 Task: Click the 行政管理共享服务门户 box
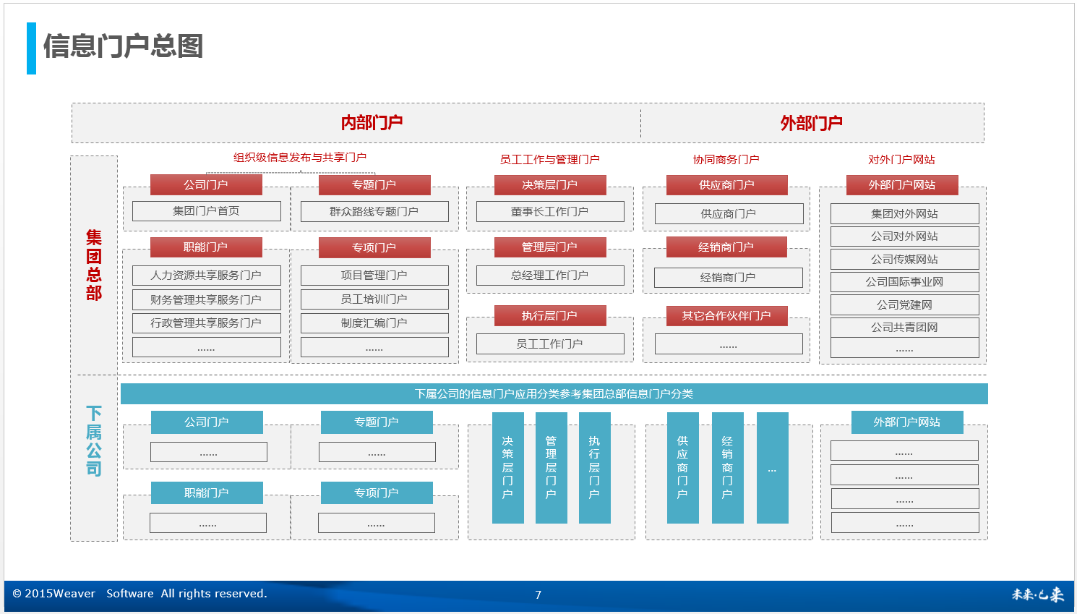[x=206, y=323]
